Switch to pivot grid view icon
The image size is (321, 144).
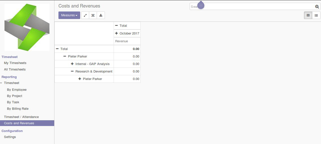308,15
